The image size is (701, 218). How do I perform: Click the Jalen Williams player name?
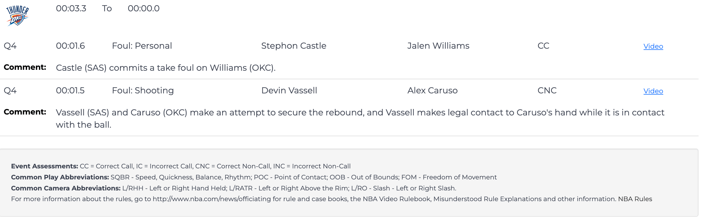click(438, 46)
